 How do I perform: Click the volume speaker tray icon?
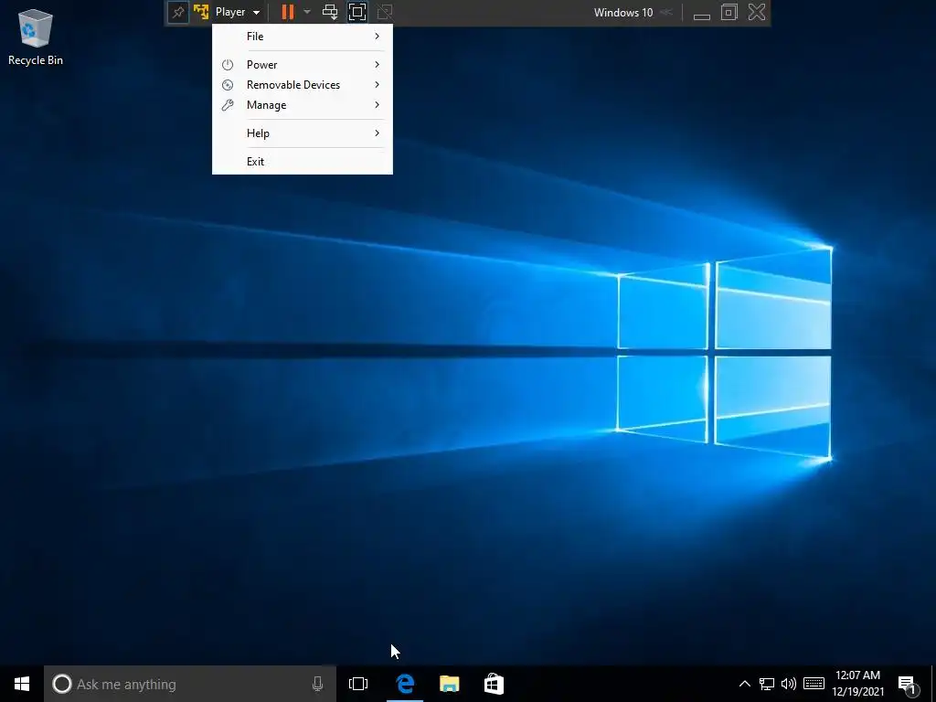(789, 684)
